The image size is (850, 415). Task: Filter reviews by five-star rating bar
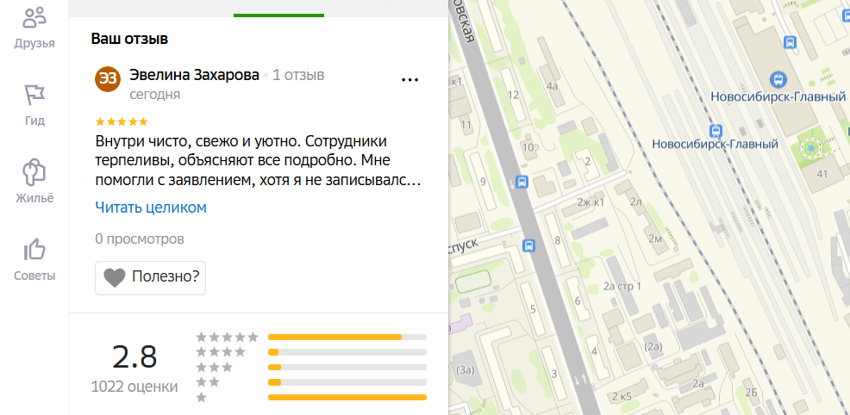tap(347, 338)
